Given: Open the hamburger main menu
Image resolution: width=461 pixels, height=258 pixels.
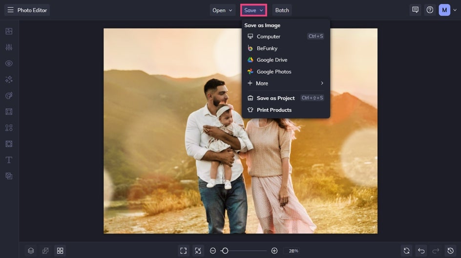Looking at the screenshot, I should (10, 10).
